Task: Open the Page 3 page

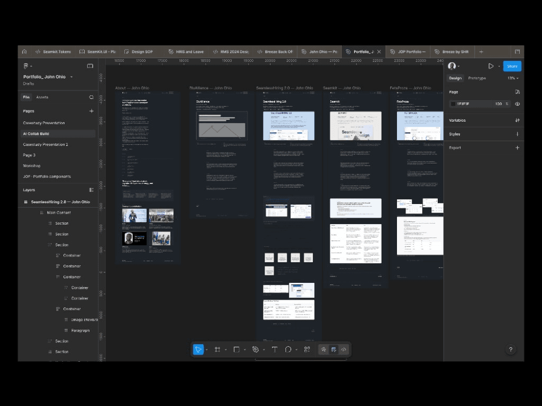Action: (29, 155)
